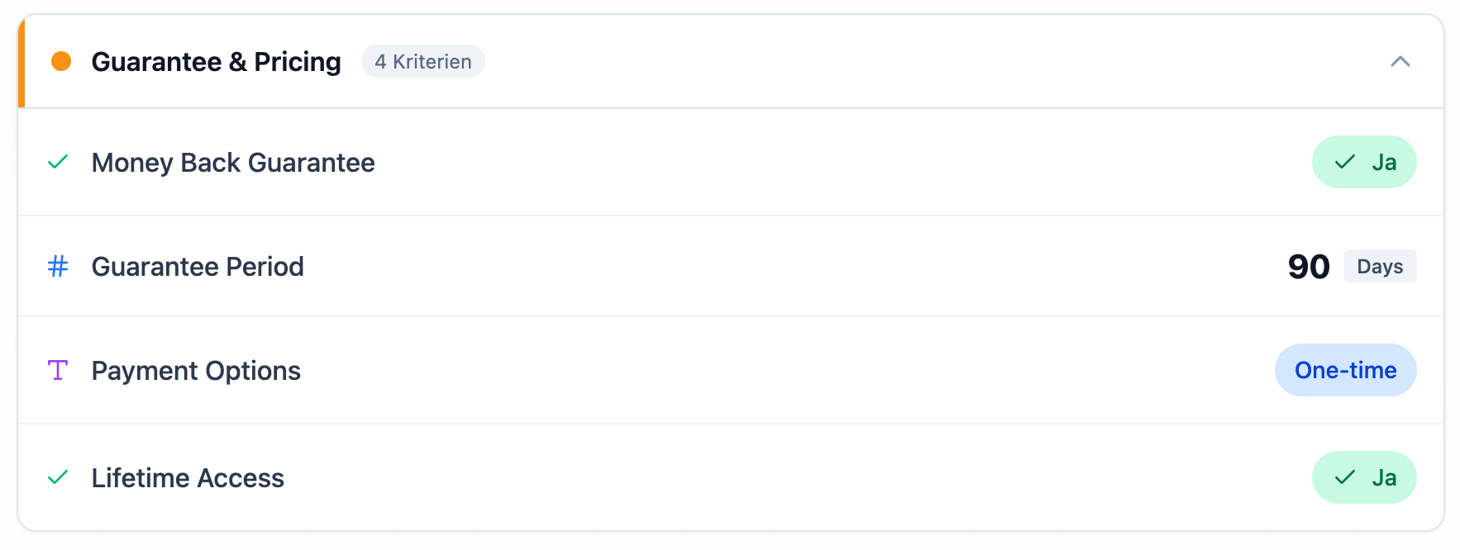This screenshot has height=550, width=1460.
Task: Select the Lifetime Access row label
Action: (188, 478)
